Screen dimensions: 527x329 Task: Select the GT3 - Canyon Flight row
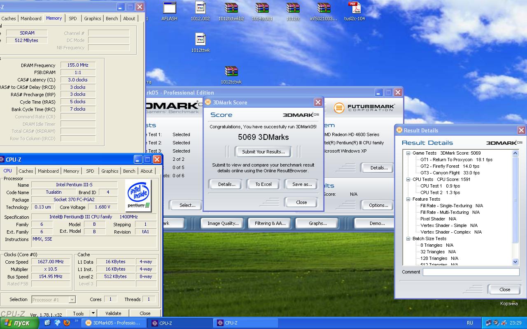(450, 173)
